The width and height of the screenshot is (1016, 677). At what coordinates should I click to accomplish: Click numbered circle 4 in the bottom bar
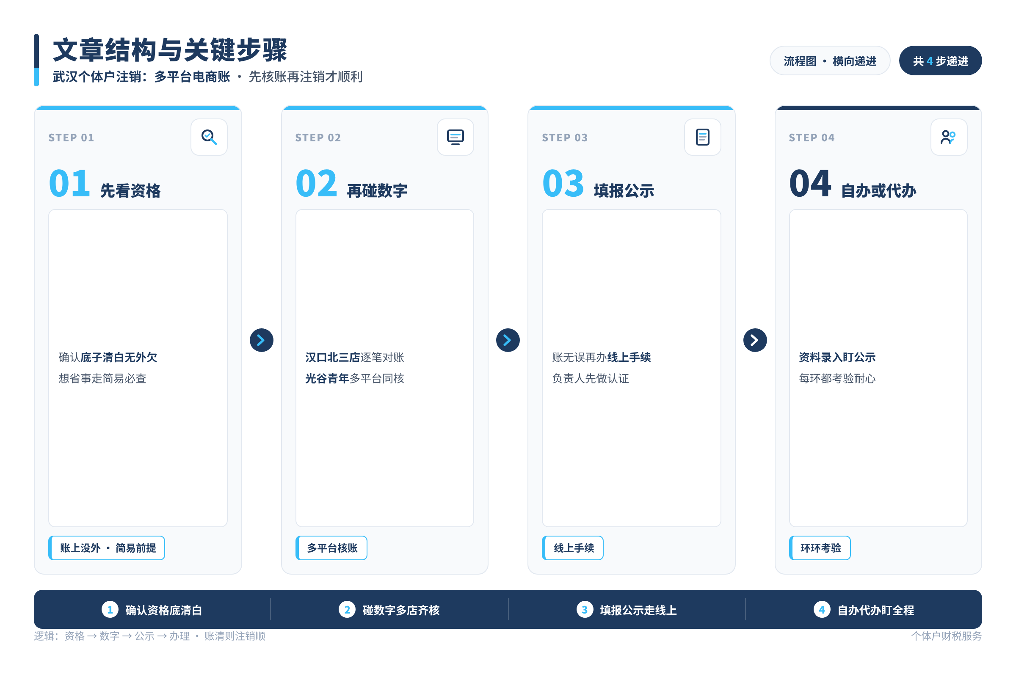pyautogui.click(x=822, y=610)
